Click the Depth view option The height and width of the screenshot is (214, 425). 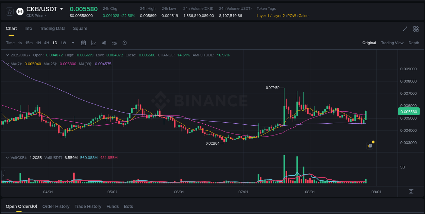[x=414, y=43]
